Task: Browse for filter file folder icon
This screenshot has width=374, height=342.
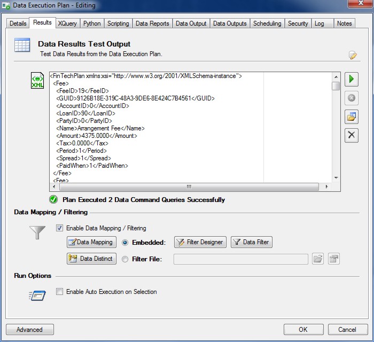Action: click(x=318, y=259)
